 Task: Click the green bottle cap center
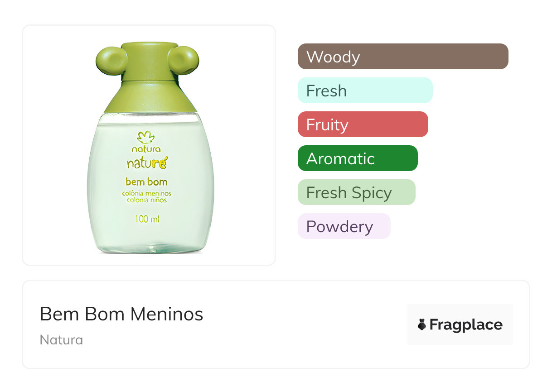[148, 81]
